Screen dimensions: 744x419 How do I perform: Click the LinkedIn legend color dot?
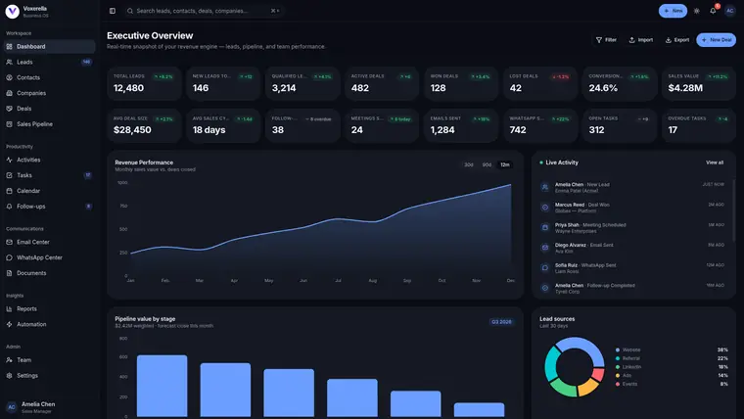(x=618, y=367)
